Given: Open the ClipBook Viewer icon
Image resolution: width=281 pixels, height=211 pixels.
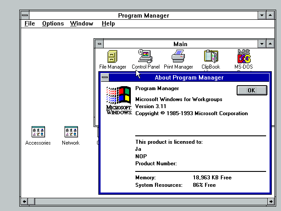Looking at the screenshot, I should pyautogui.click(x=211, y=56).
